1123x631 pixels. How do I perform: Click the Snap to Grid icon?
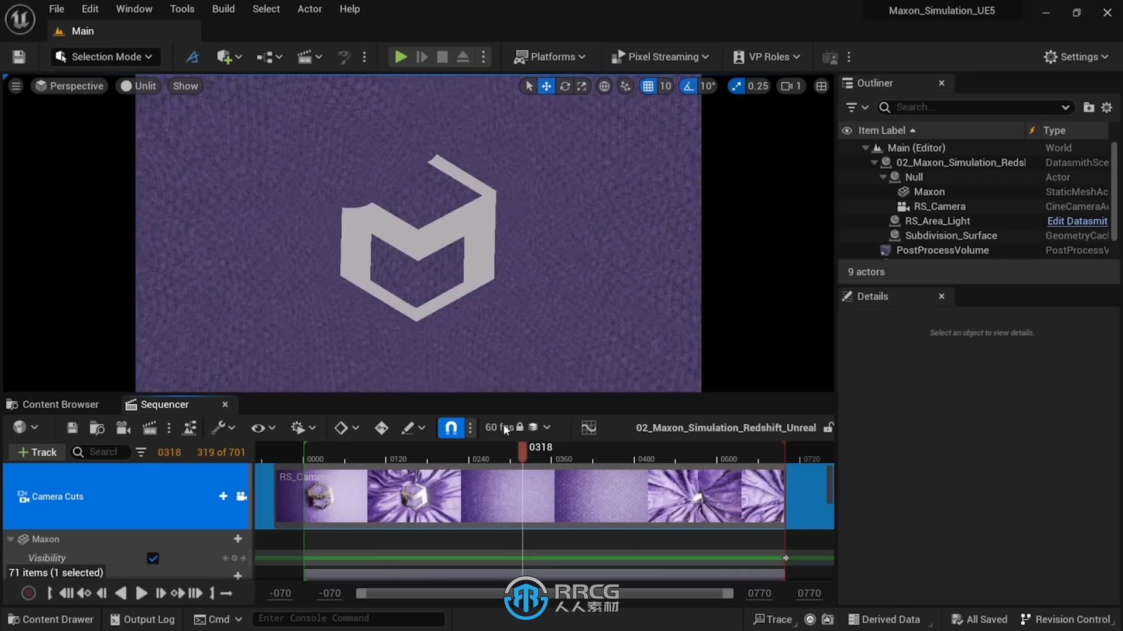point(647,85)
